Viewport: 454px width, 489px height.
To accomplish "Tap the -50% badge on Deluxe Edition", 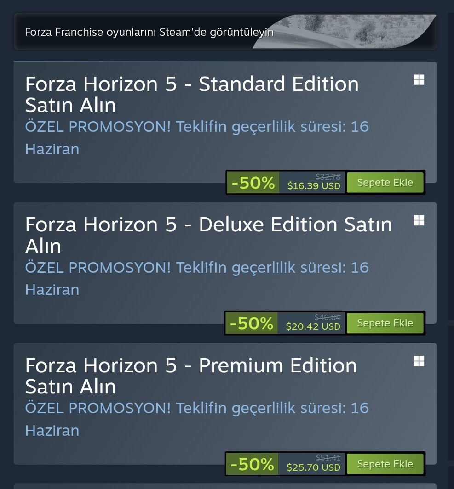I will (252, 323).
